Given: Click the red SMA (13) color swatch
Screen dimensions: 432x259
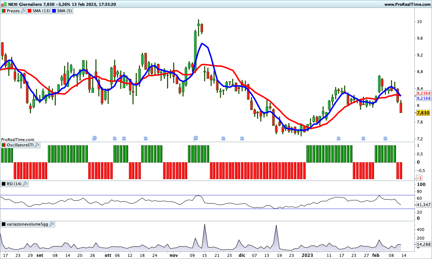Looking at the screenshot, I should click(30, 11).
